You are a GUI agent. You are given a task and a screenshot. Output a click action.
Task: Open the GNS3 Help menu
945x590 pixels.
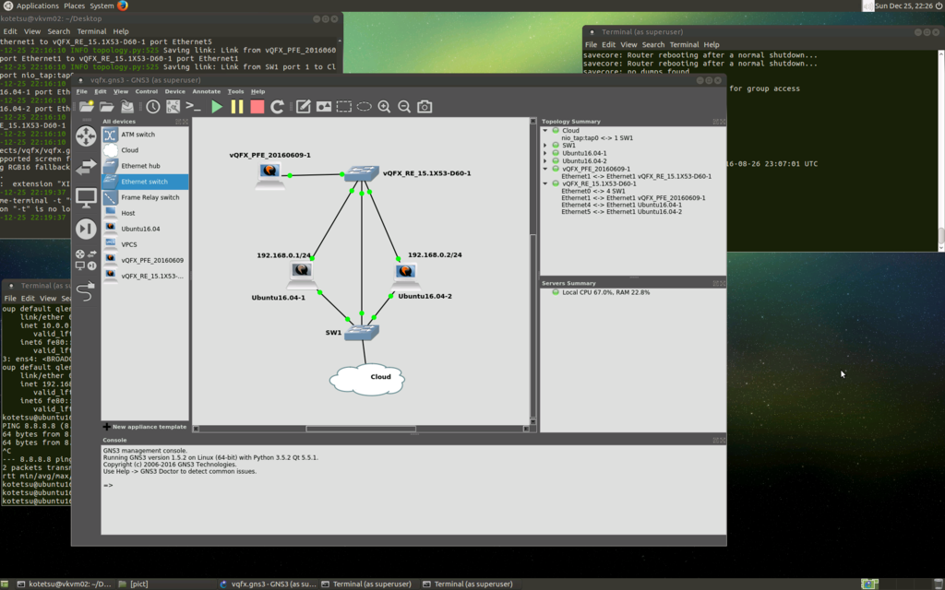coord(258,91)
